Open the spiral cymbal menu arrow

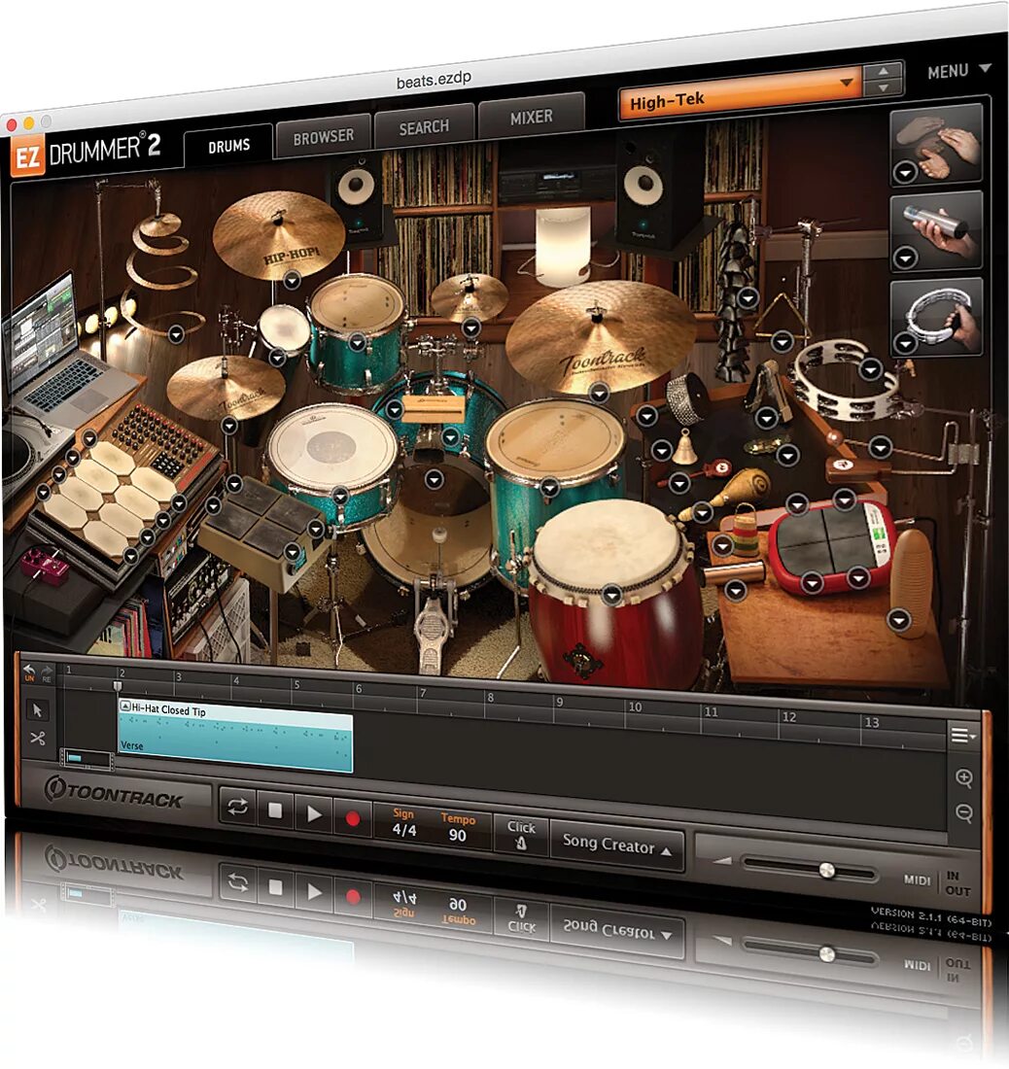point(176,334)
